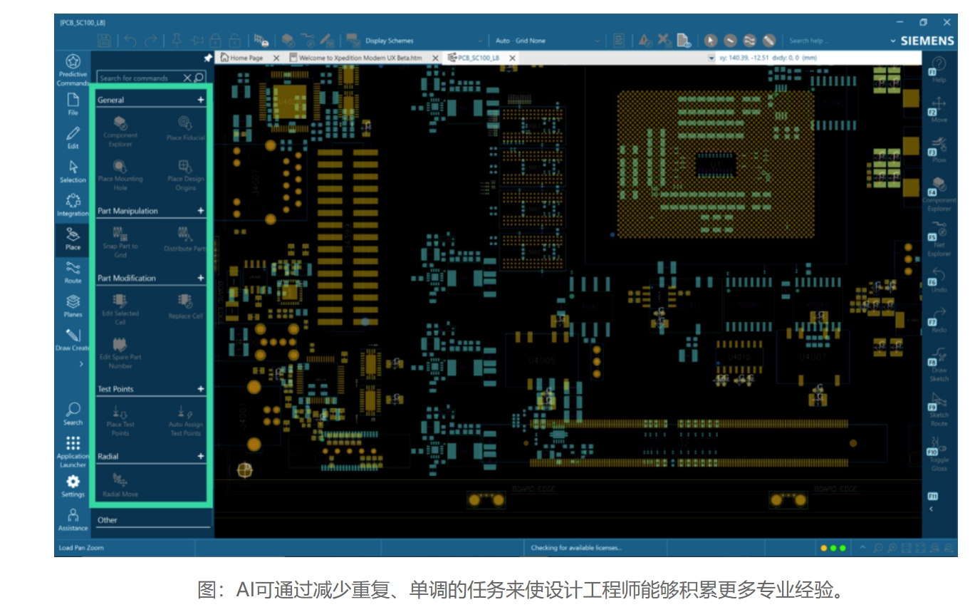Click the Search for commands field
The image size is (975, 612).
140,78
